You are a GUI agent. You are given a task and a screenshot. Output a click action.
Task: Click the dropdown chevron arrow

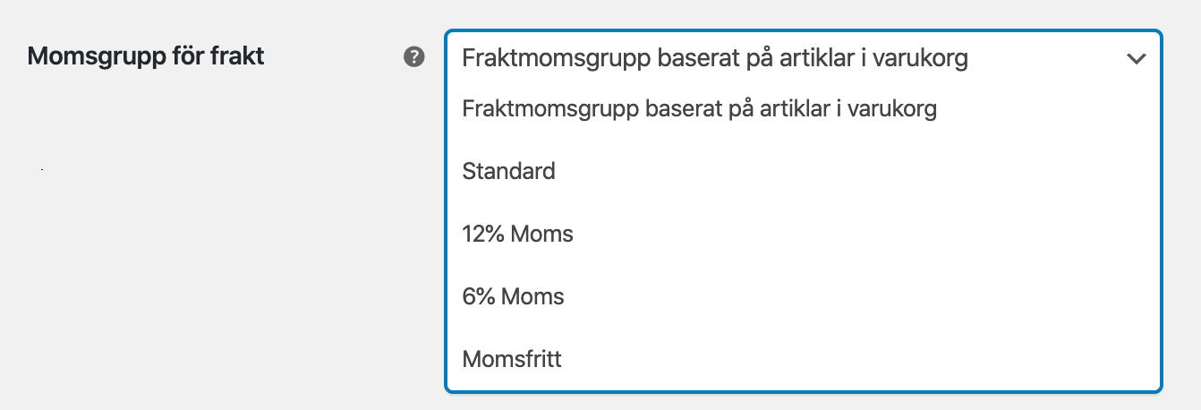(x=1136, y=59)
